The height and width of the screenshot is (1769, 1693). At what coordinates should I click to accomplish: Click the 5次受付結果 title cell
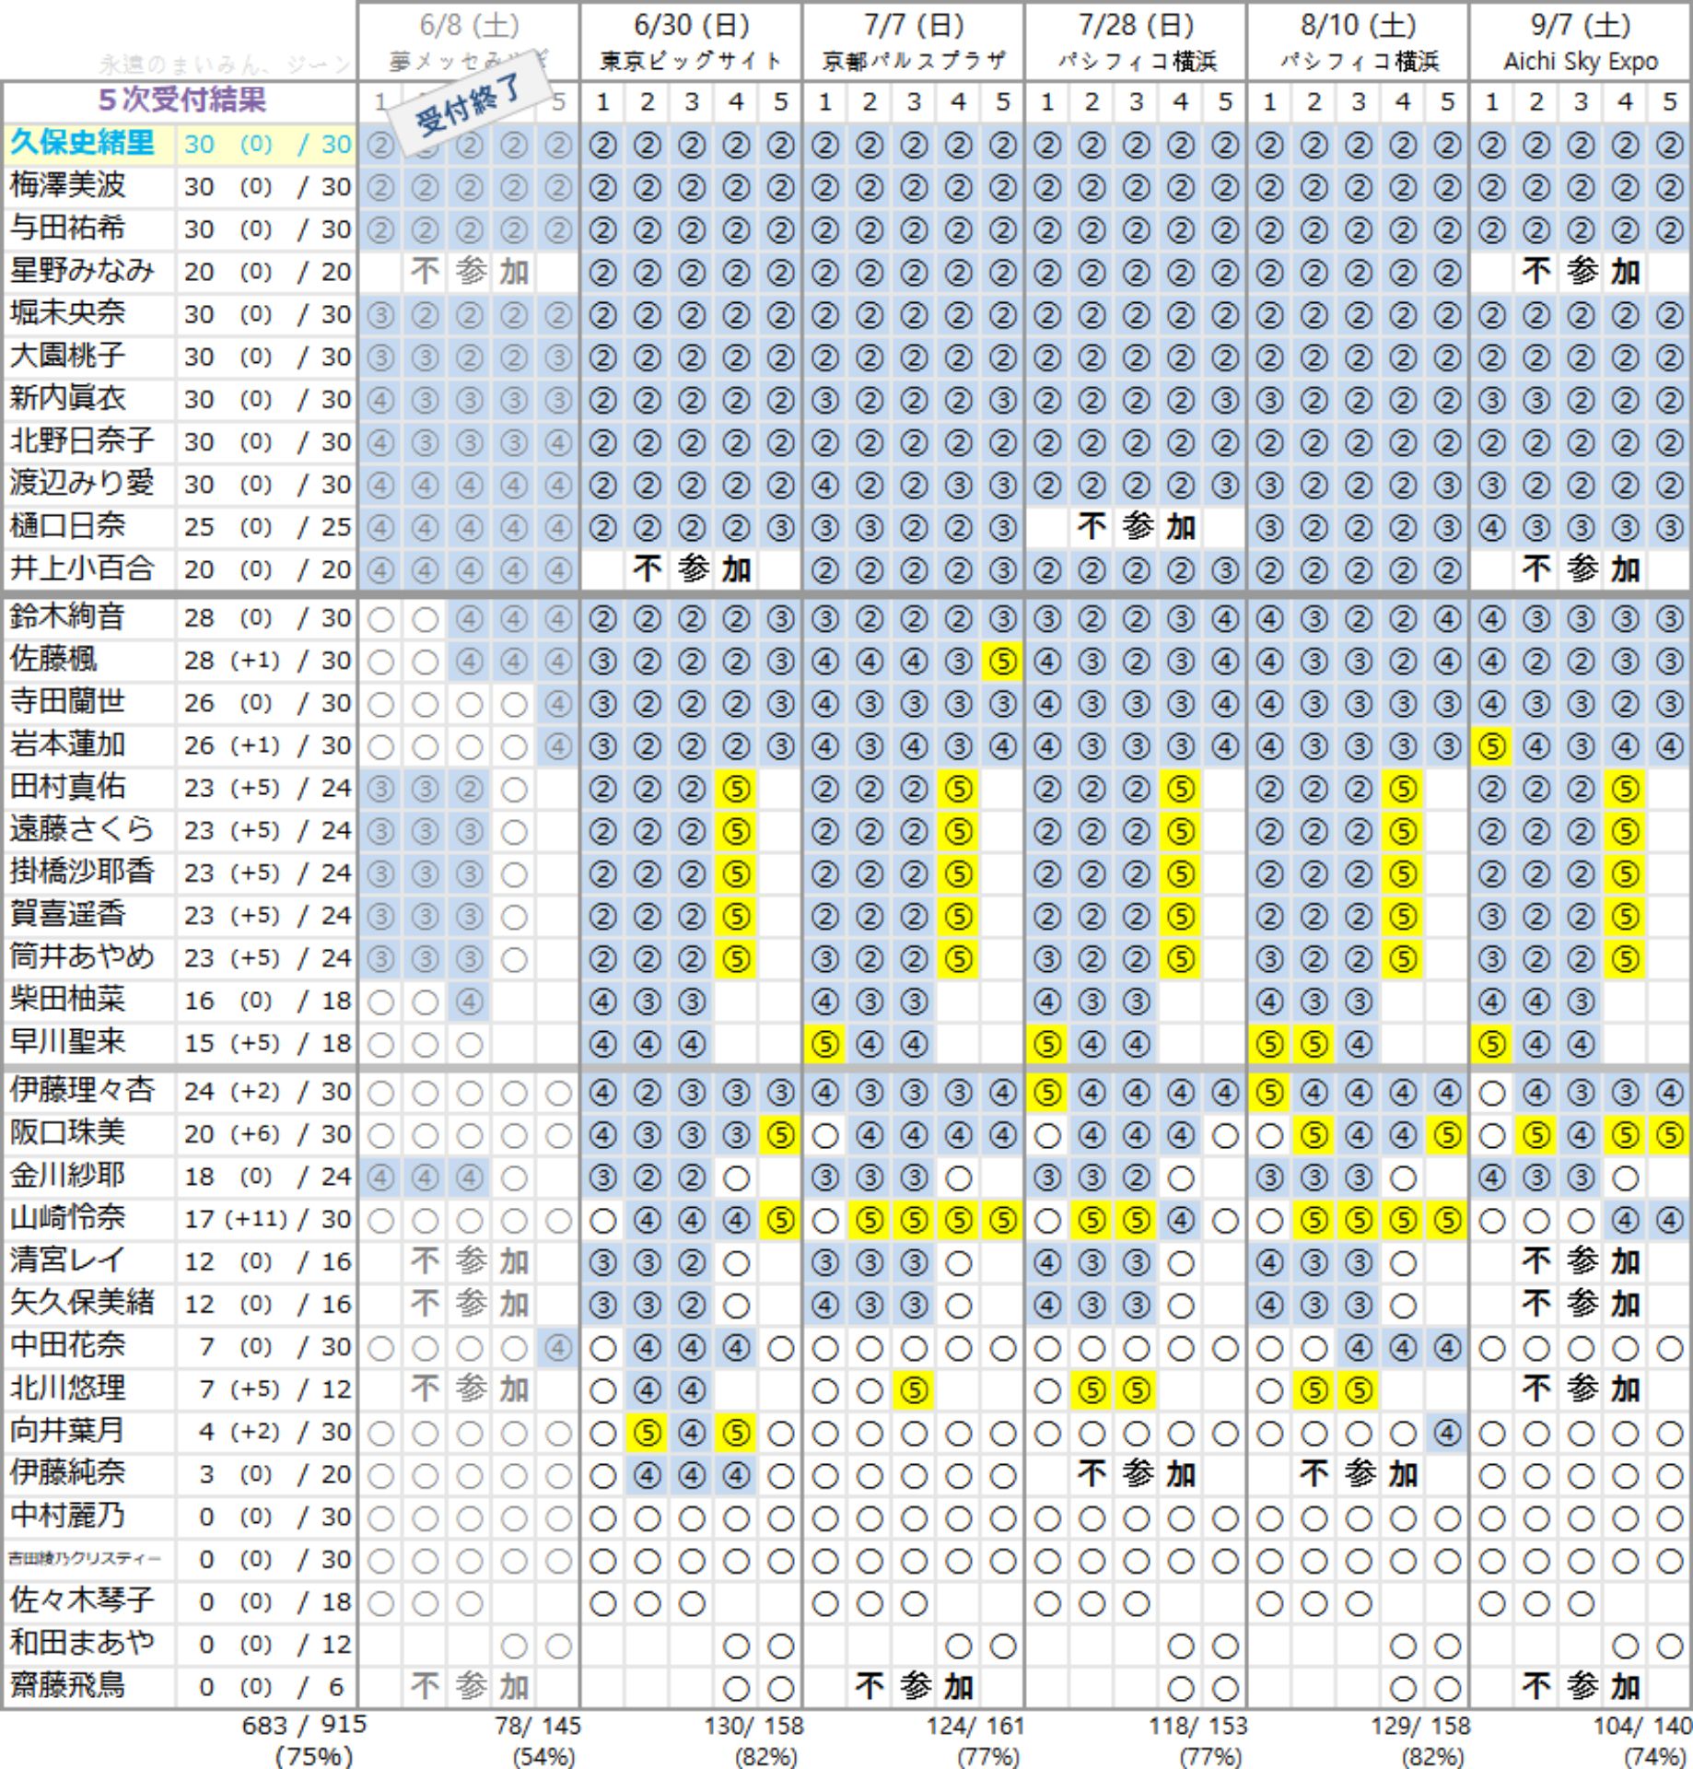[x=181, y=100]
